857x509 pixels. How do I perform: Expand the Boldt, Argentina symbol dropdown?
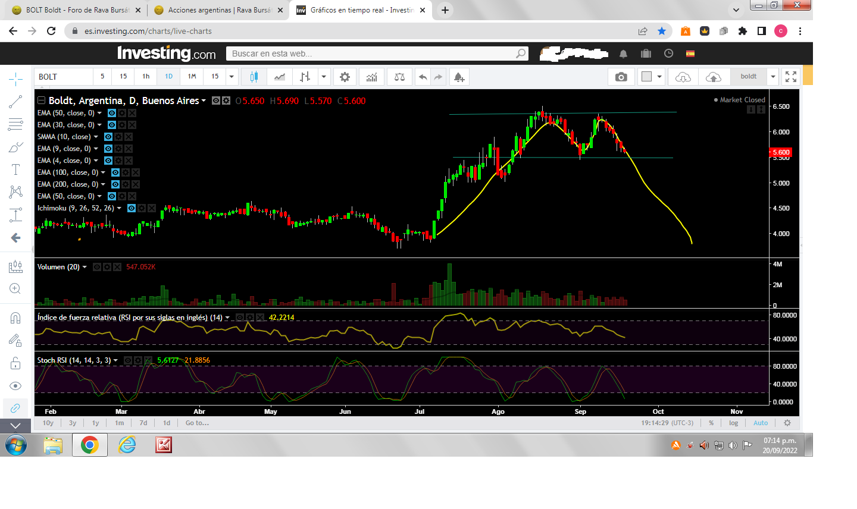(204, 100)
